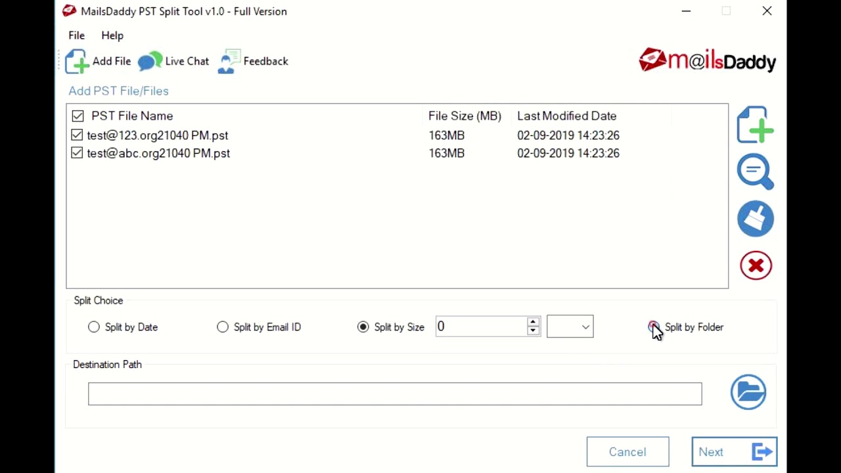Select the Split by Email ID option
841x473 pixels.
tap(223, 327)
